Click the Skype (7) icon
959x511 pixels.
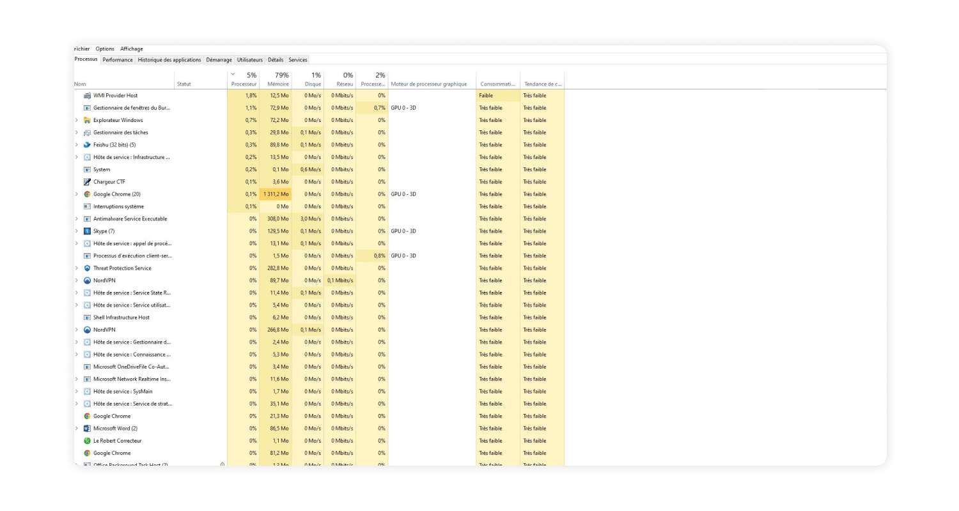click(x=87, y=231)
